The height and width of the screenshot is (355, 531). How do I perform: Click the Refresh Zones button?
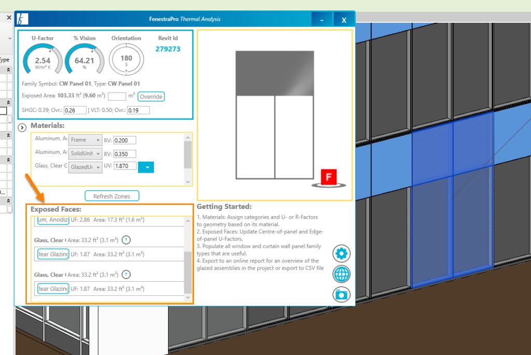pyautogui.click(x=112, y=196)
